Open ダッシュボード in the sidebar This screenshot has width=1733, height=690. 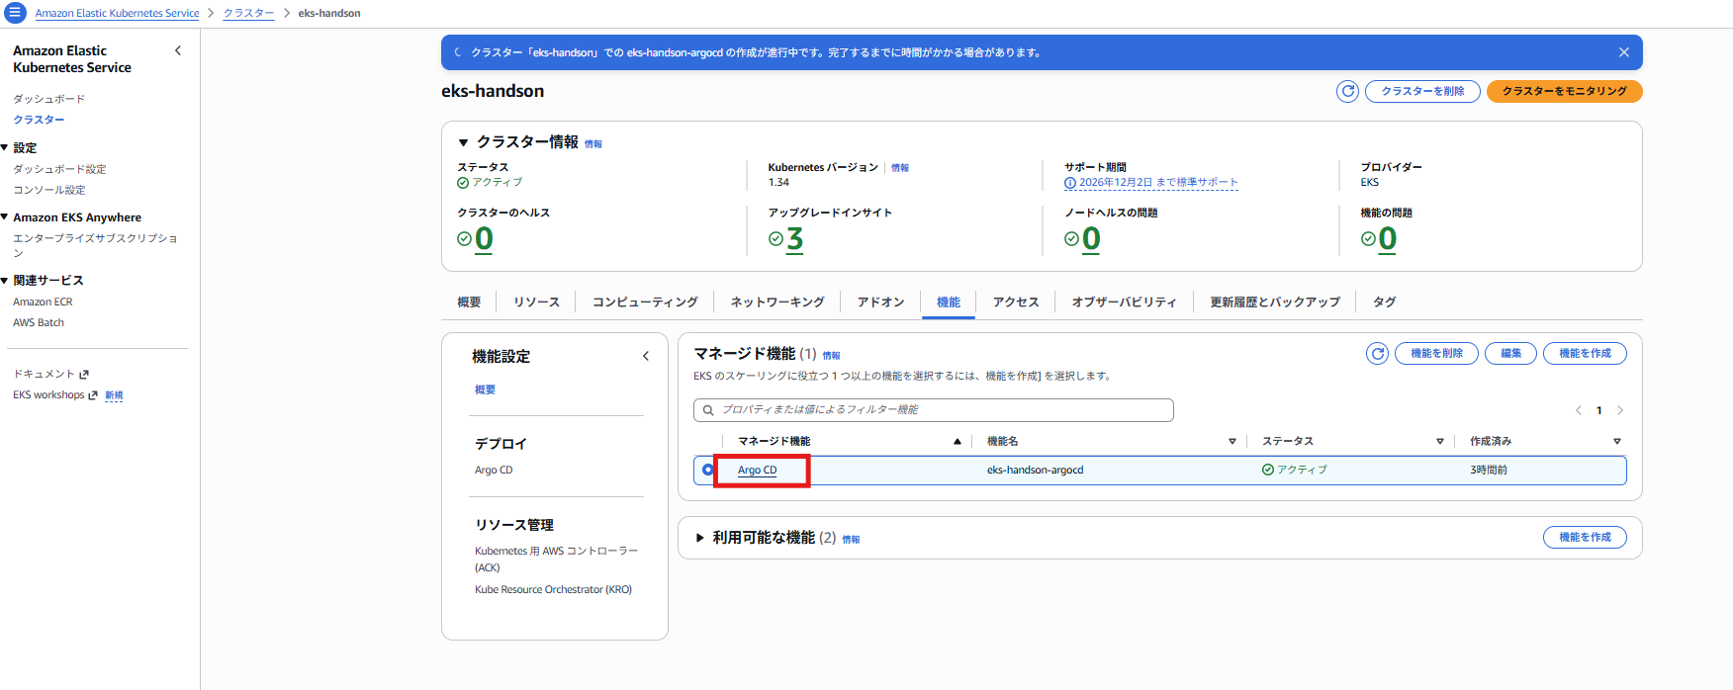48,99
